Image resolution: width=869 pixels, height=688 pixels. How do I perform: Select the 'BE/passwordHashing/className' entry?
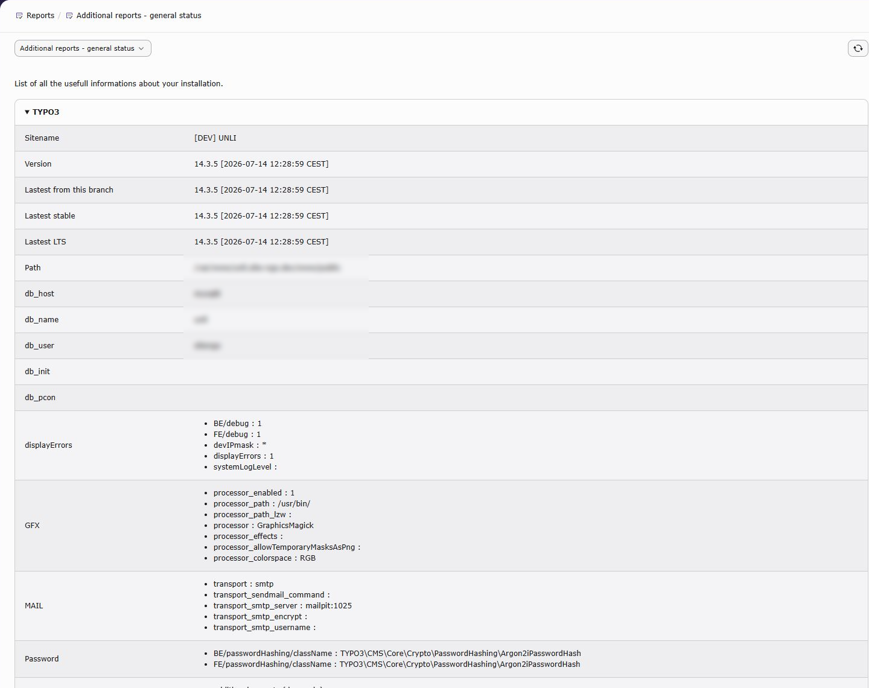click(x=397, y=654)
